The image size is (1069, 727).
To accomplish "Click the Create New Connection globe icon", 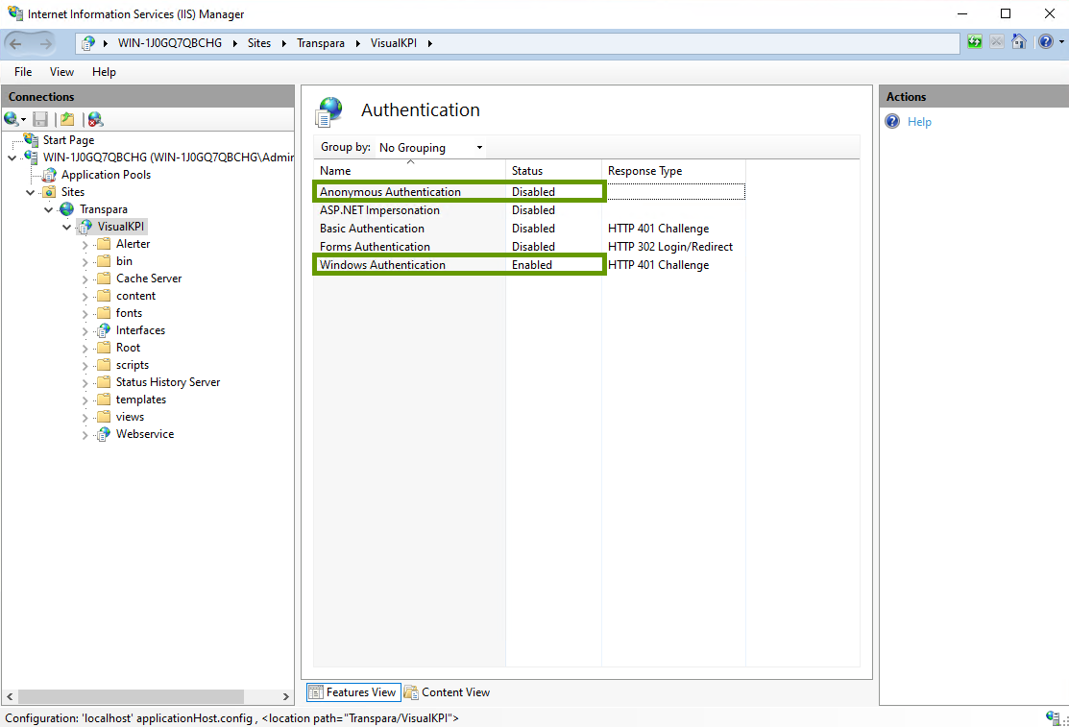I will click(12, 119).
